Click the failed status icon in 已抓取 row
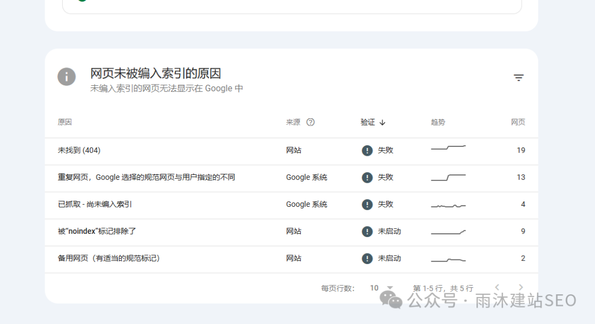The image size is (595, 324). (367, 204)
